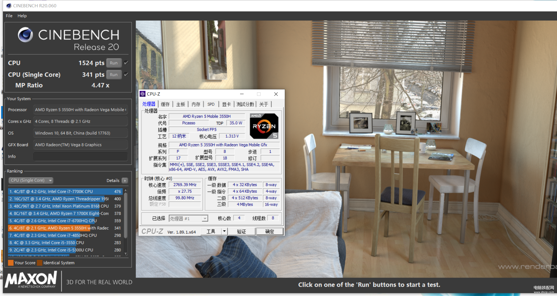Click the GFX Board field showing Vega 8 Graphics
This screenshot has width=557, height=296.
click(80, 145)
